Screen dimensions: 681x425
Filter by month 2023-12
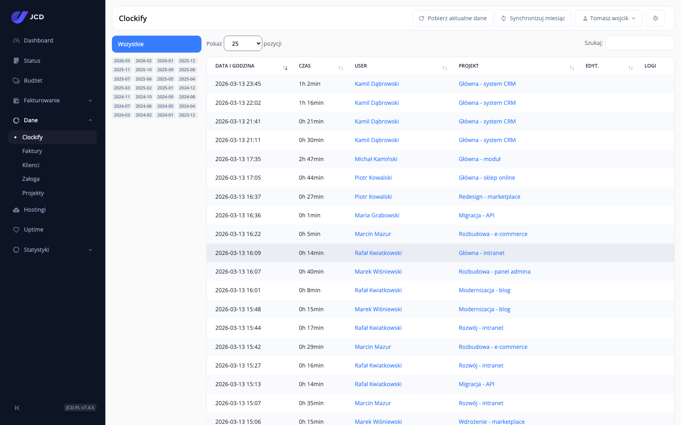187,115
